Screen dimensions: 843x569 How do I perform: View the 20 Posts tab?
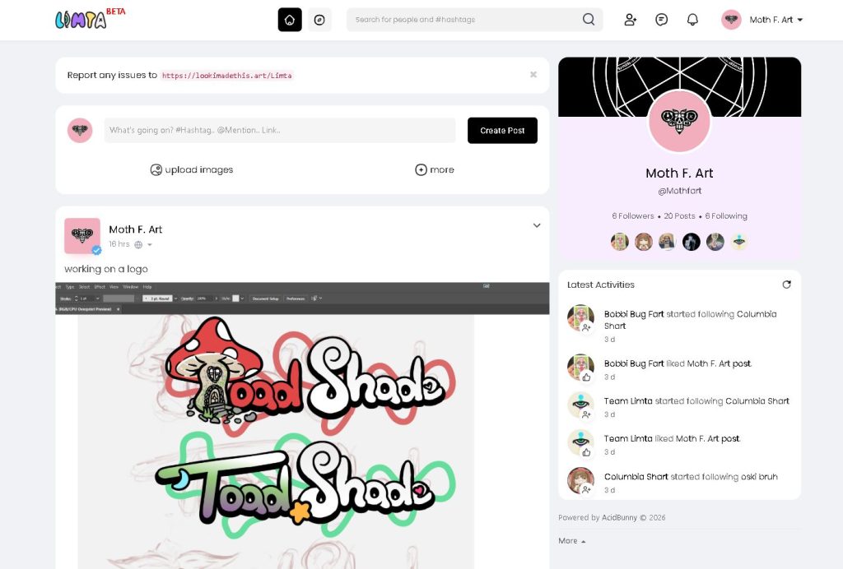679,215
